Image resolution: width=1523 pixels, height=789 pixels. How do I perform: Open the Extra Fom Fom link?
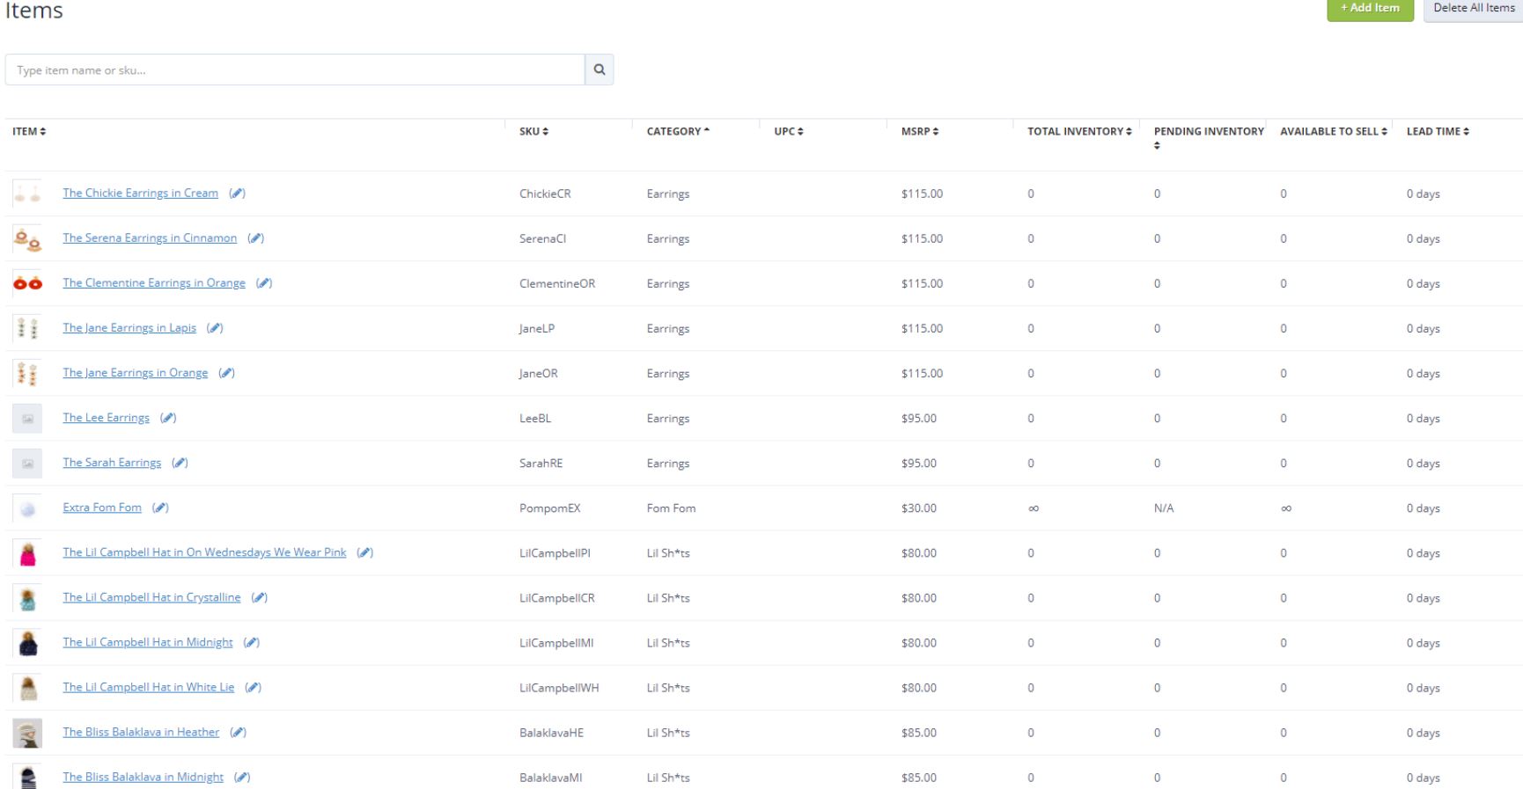pyautogui.click(x=102, y=507)
